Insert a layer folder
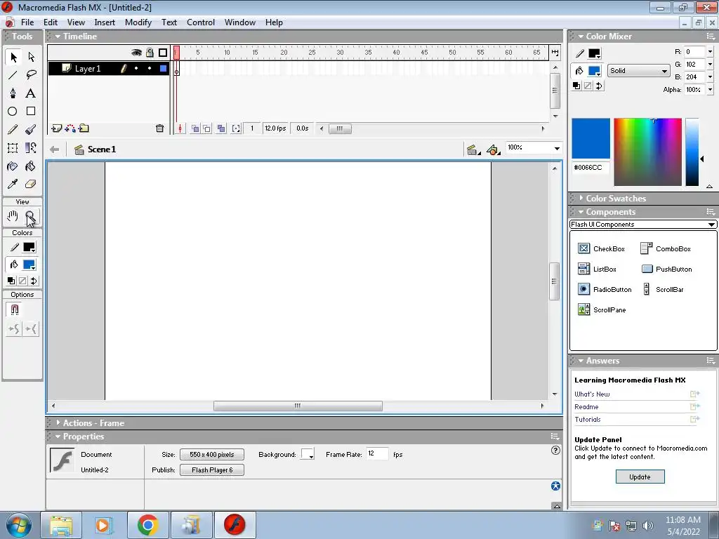The width and height of the screenshot is (719, 539). click(x=84, y=128)
